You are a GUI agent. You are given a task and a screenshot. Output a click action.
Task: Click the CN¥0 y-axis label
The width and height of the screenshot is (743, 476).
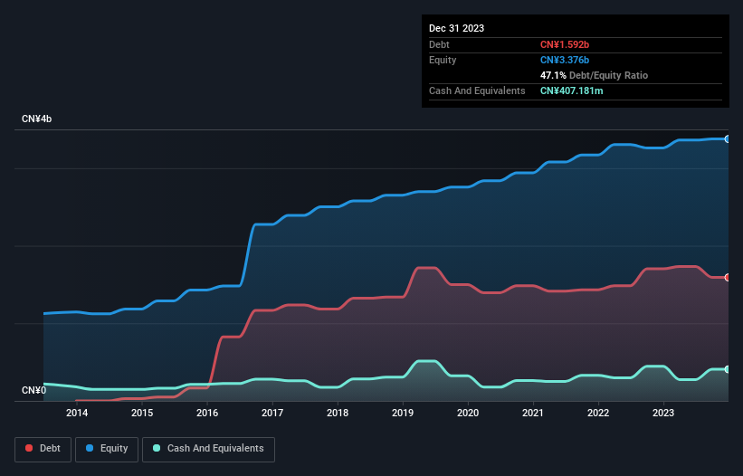pyautogui.click(x=34, y=390)
